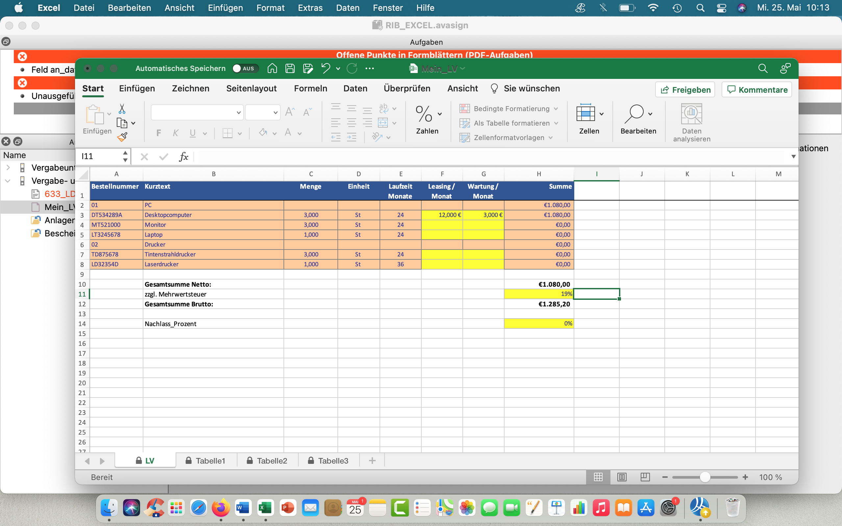The height and width of the screenshot is (526, 842).
Task: Click the add new sheet plus button
Action: [372, 461]
